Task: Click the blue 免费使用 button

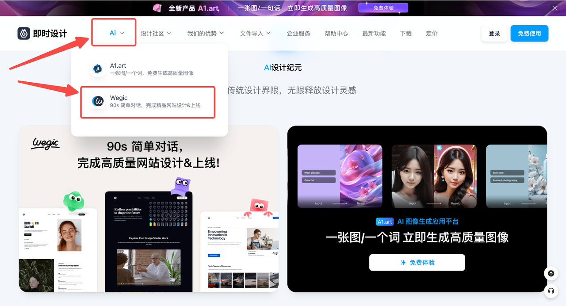Action: click(x=529, y=33)
